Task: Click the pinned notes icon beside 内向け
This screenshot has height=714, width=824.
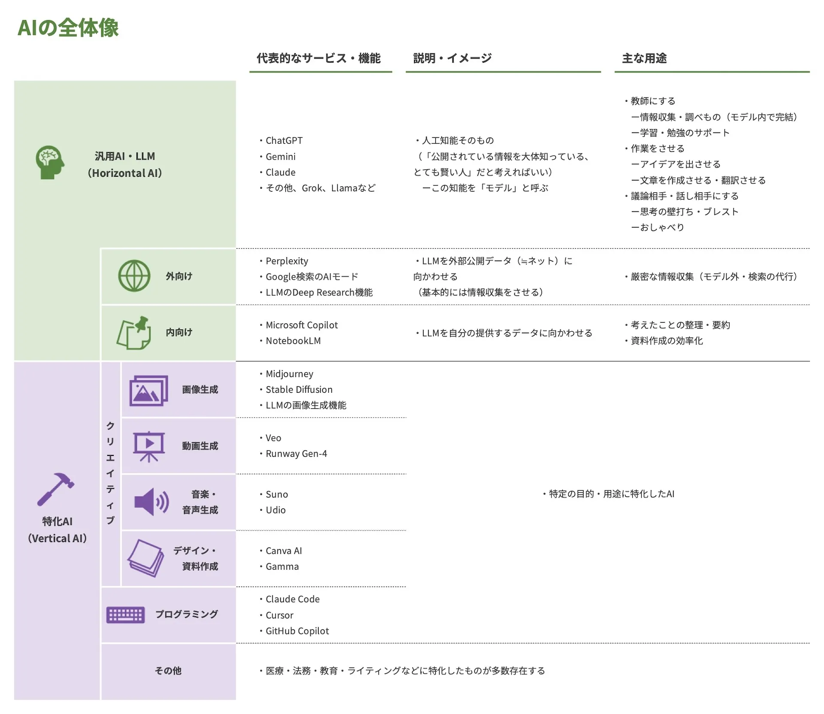Action: 134,333
